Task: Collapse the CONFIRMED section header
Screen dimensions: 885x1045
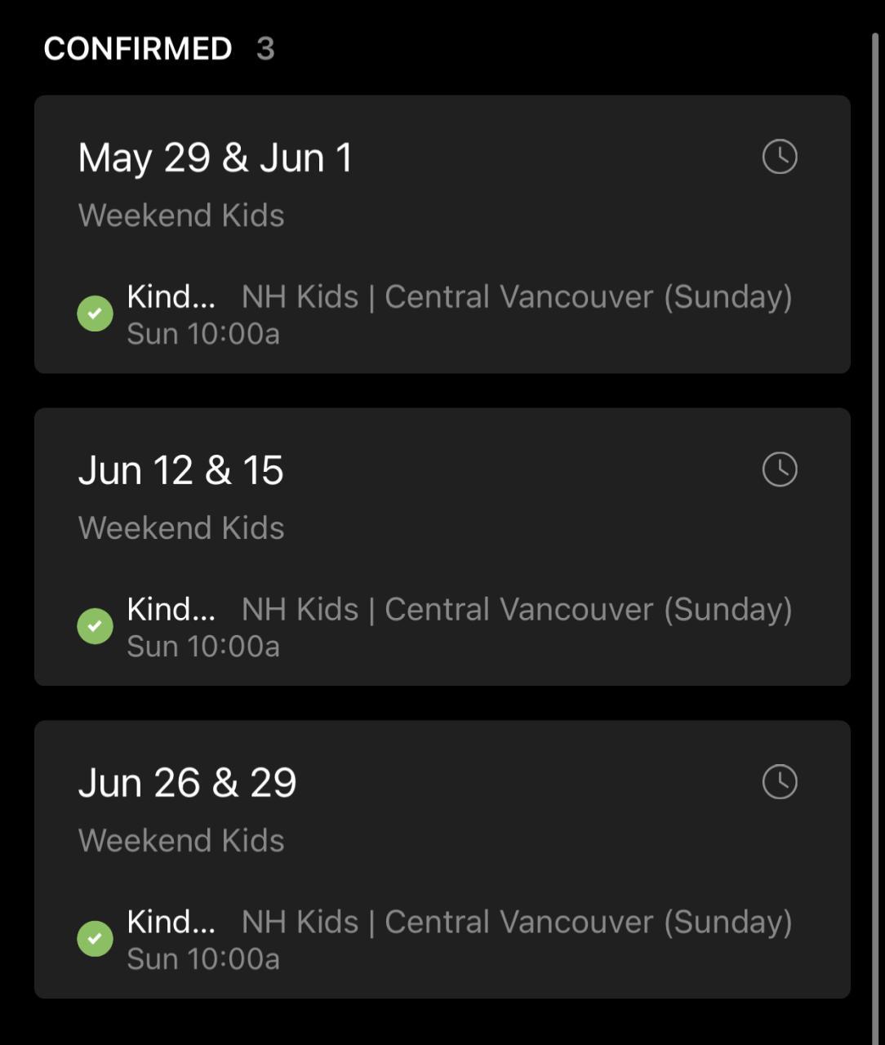Action: pyautogui.click(x=138, y=49)
